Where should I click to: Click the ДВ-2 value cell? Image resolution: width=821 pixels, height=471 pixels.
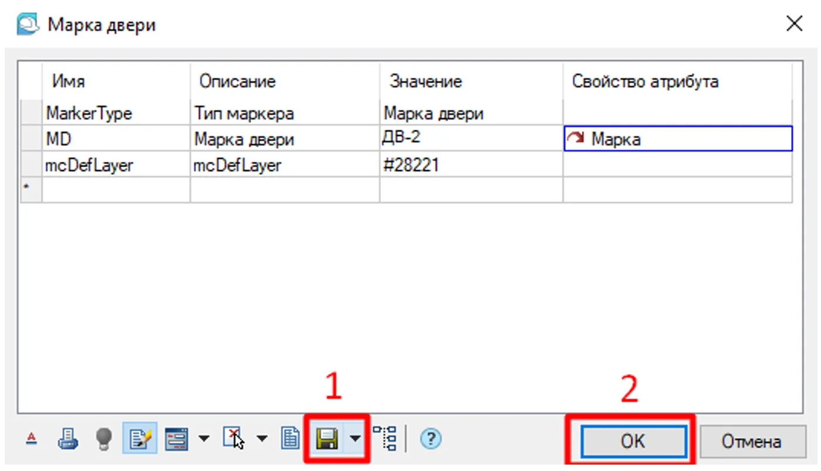tap(471, 139)
